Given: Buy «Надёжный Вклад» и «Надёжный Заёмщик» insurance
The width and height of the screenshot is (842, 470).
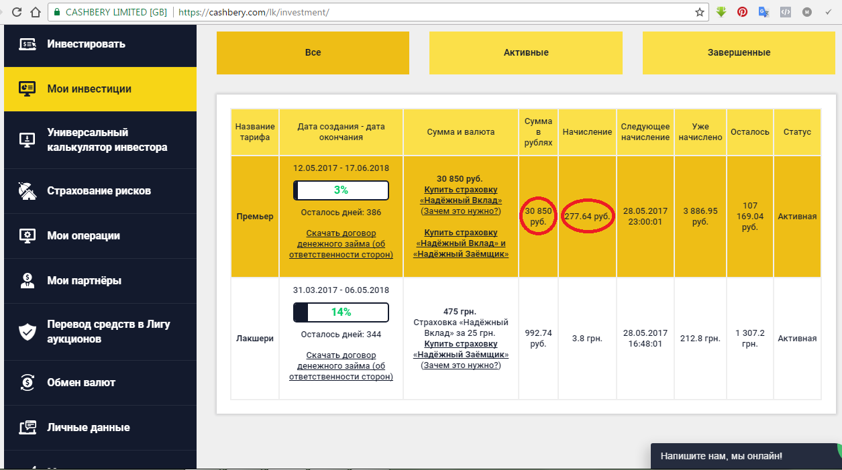Looking at the screenshot, I should pos(461,243).
